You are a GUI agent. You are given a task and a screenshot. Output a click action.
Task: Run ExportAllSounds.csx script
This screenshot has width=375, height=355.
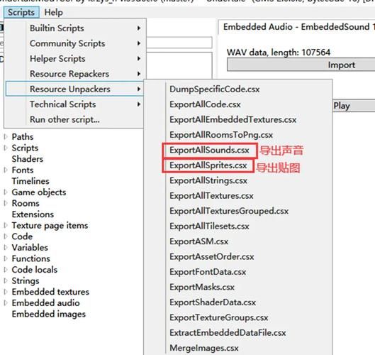tap(210, 151)
